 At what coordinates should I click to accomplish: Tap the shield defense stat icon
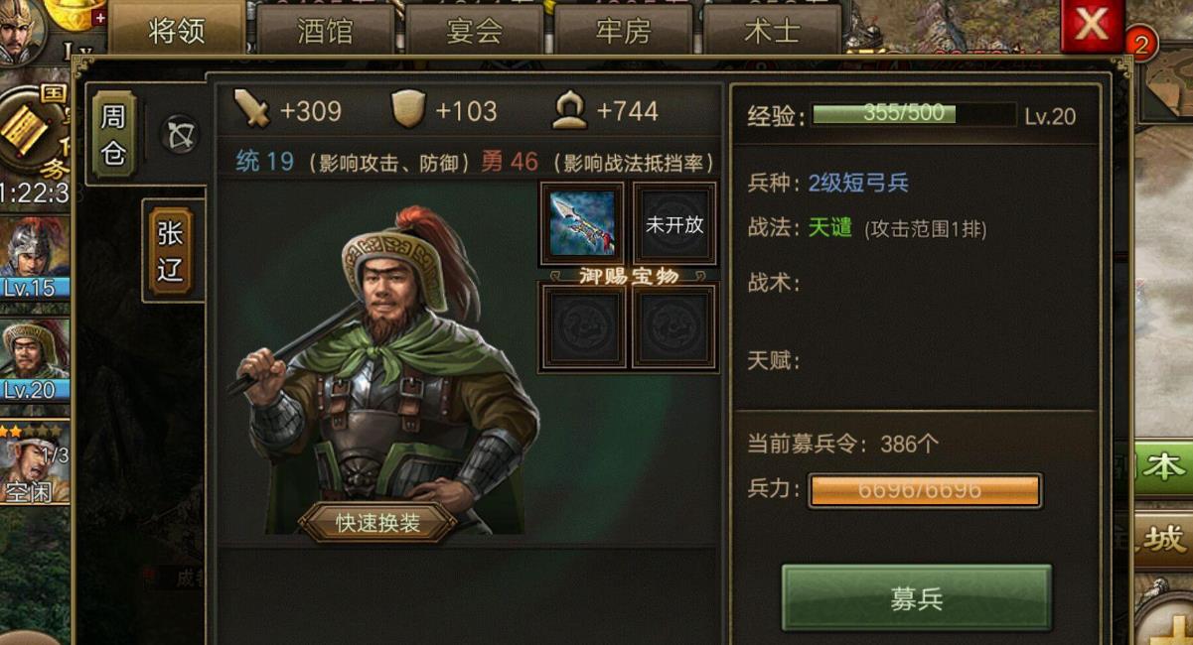(x=407, y=110)
